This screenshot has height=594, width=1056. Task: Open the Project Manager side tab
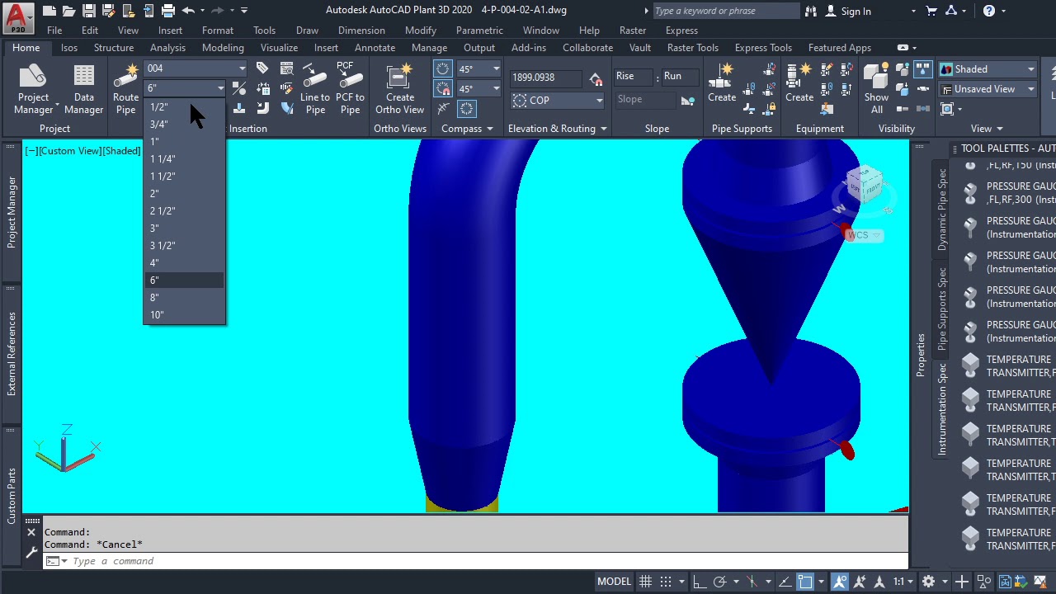[12, 212]
